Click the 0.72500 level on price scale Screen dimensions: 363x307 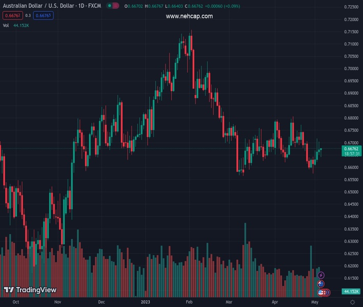click(x=350, y=7)
